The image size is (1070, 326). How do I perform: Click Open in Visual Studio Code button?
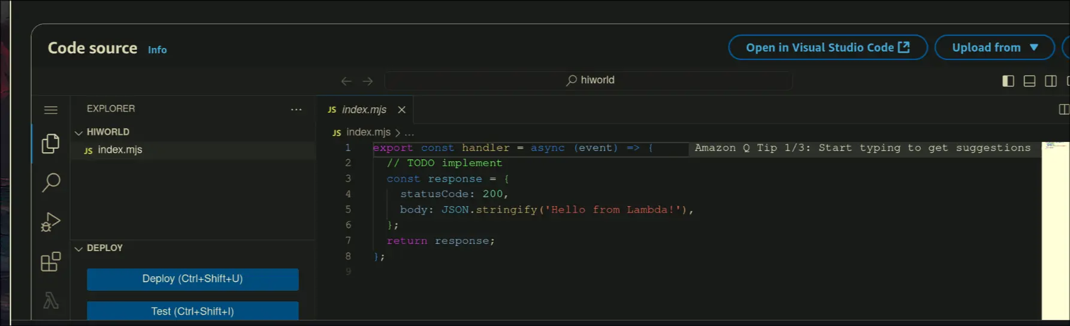click(x=827, y=47)
